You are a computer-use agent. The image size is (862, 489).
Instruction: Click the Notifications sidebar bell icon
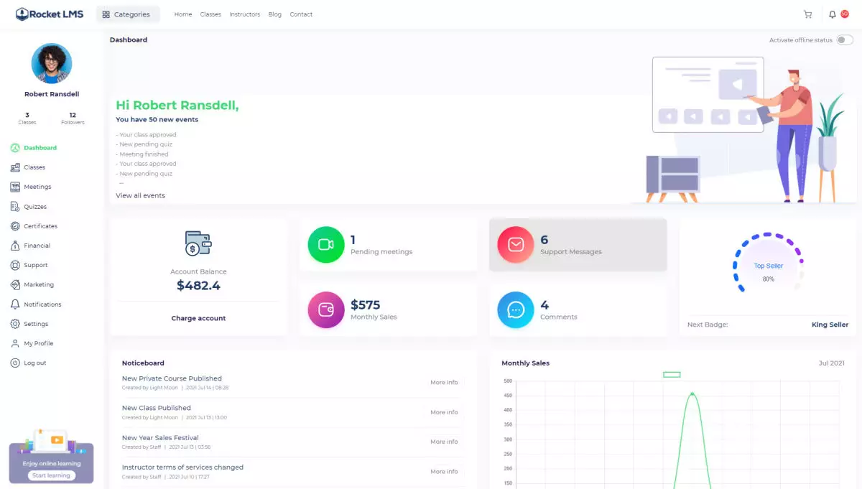[x=15, y=304]
